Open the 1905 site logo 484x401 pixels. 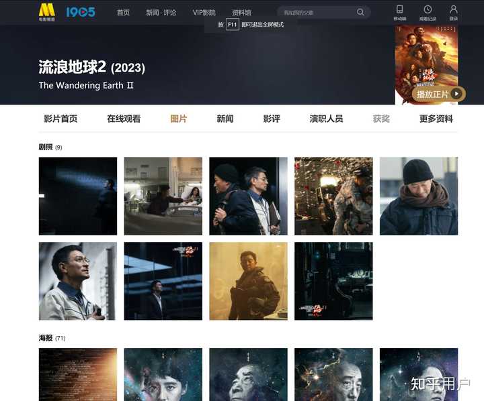[x=81, y=12]
